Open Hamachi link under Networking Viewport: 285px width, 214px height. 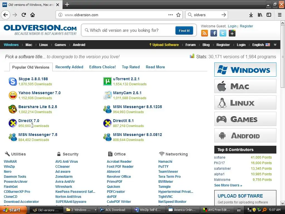coord(165,161)
